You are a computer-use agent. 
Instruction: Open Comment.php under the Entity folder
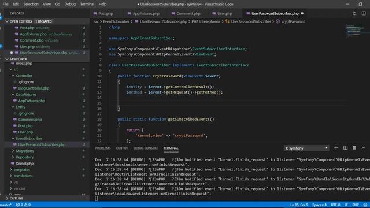coord(30,120)
